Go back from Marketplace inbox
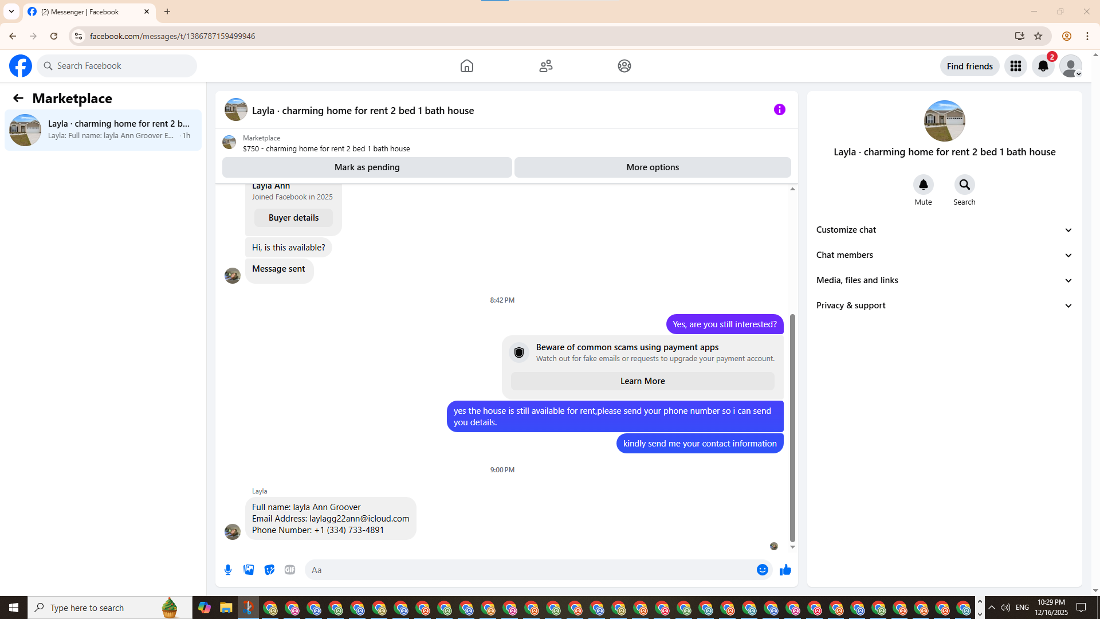The width and height of the screenshot is (1100, 619). [x=18, y=98]
